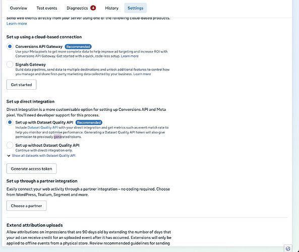Open the Test events tab
299x252 pixels.
pyautogui.click(x=47, y=8)
